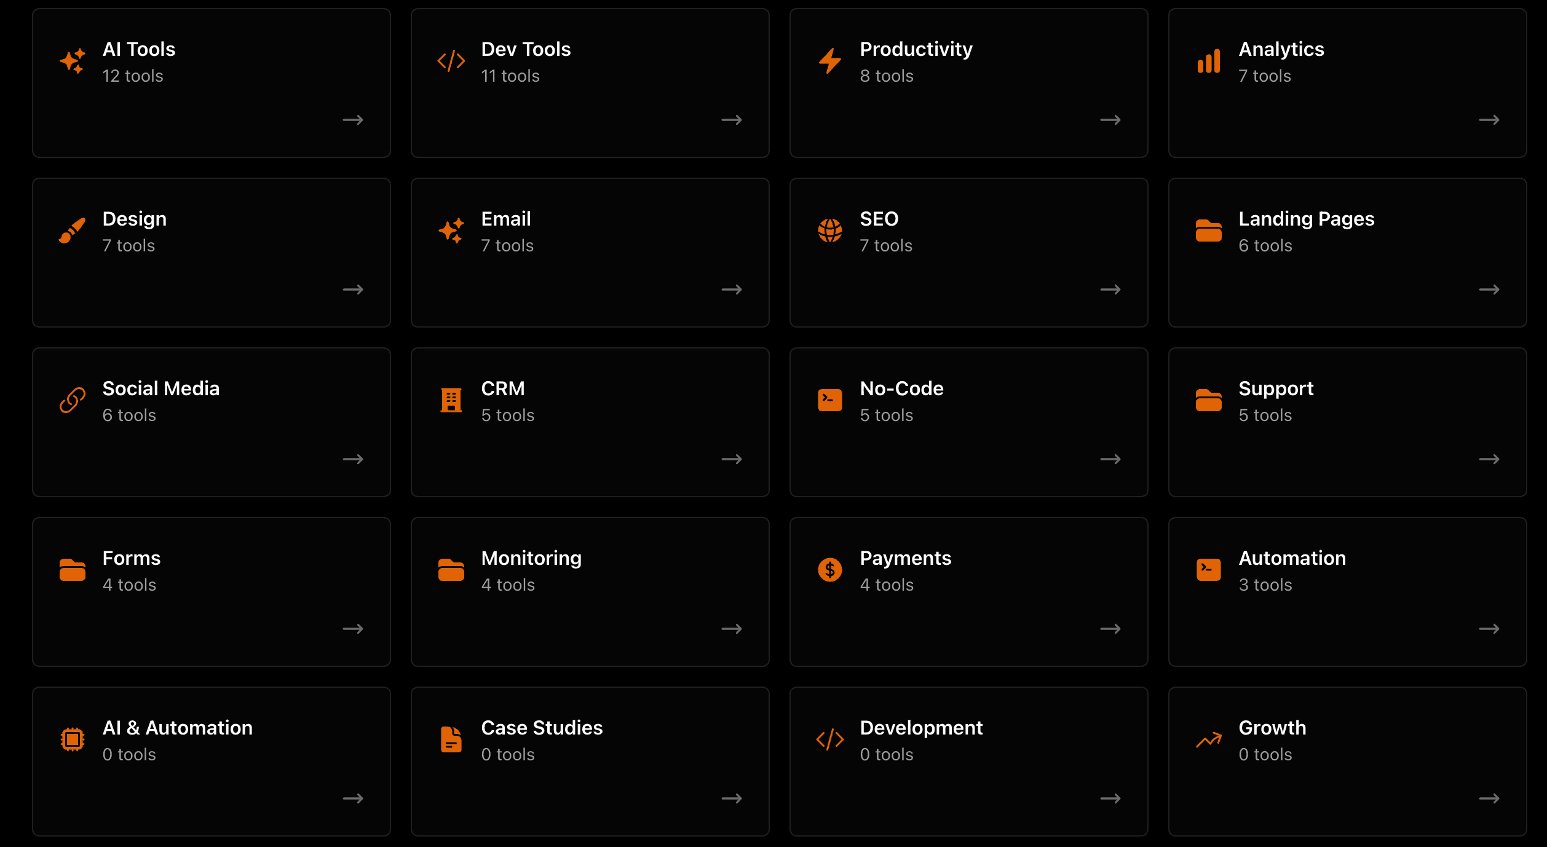Viewport: 1547px width, 847px height.
Task: Select the Productivity lightning bolt icon
Action: (x=829, y=60)
